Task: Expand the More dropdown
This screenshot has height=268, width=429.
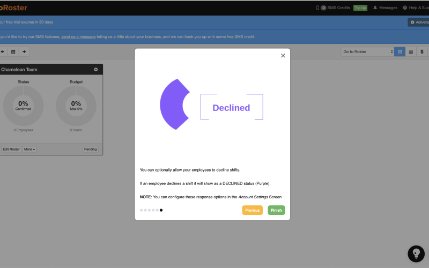Action: click(x=29, y=149)
